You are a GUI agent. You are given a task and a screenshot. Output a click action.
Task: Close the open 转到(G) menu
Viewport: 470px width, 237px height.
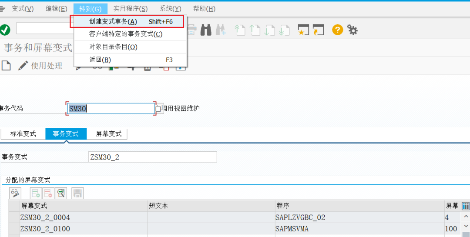pyautogui.click(x=90, y=9)
